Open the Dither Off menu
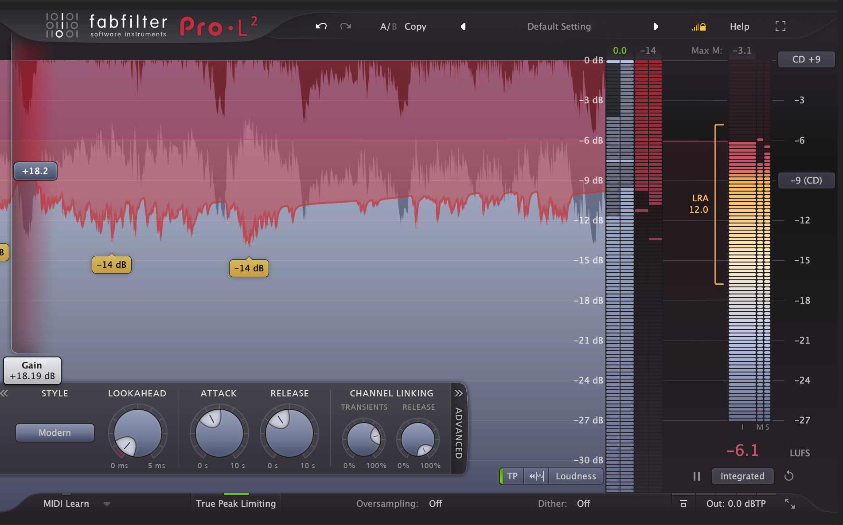Image resolution: width=843 pixels, height=525 pixels. 583,504
